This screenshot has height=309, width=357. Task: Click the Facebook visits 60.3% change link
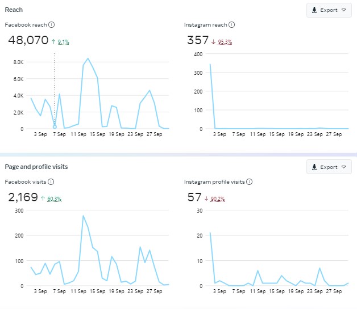[54, 199]
